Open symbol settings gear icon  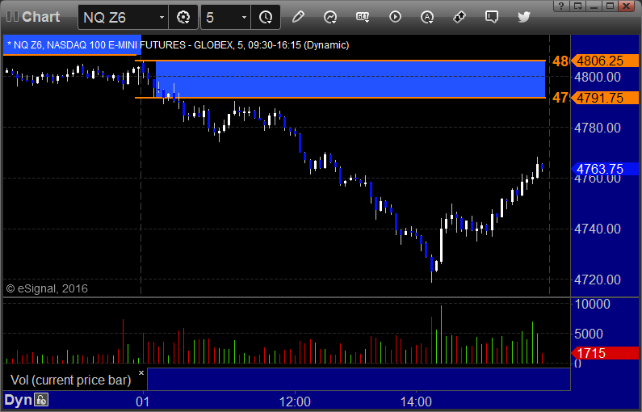(183, 17)
